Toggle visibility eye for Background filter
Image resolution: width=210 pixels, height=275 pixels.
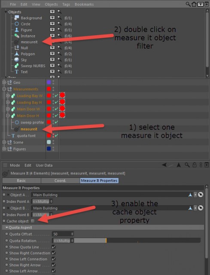click(52, 18)
